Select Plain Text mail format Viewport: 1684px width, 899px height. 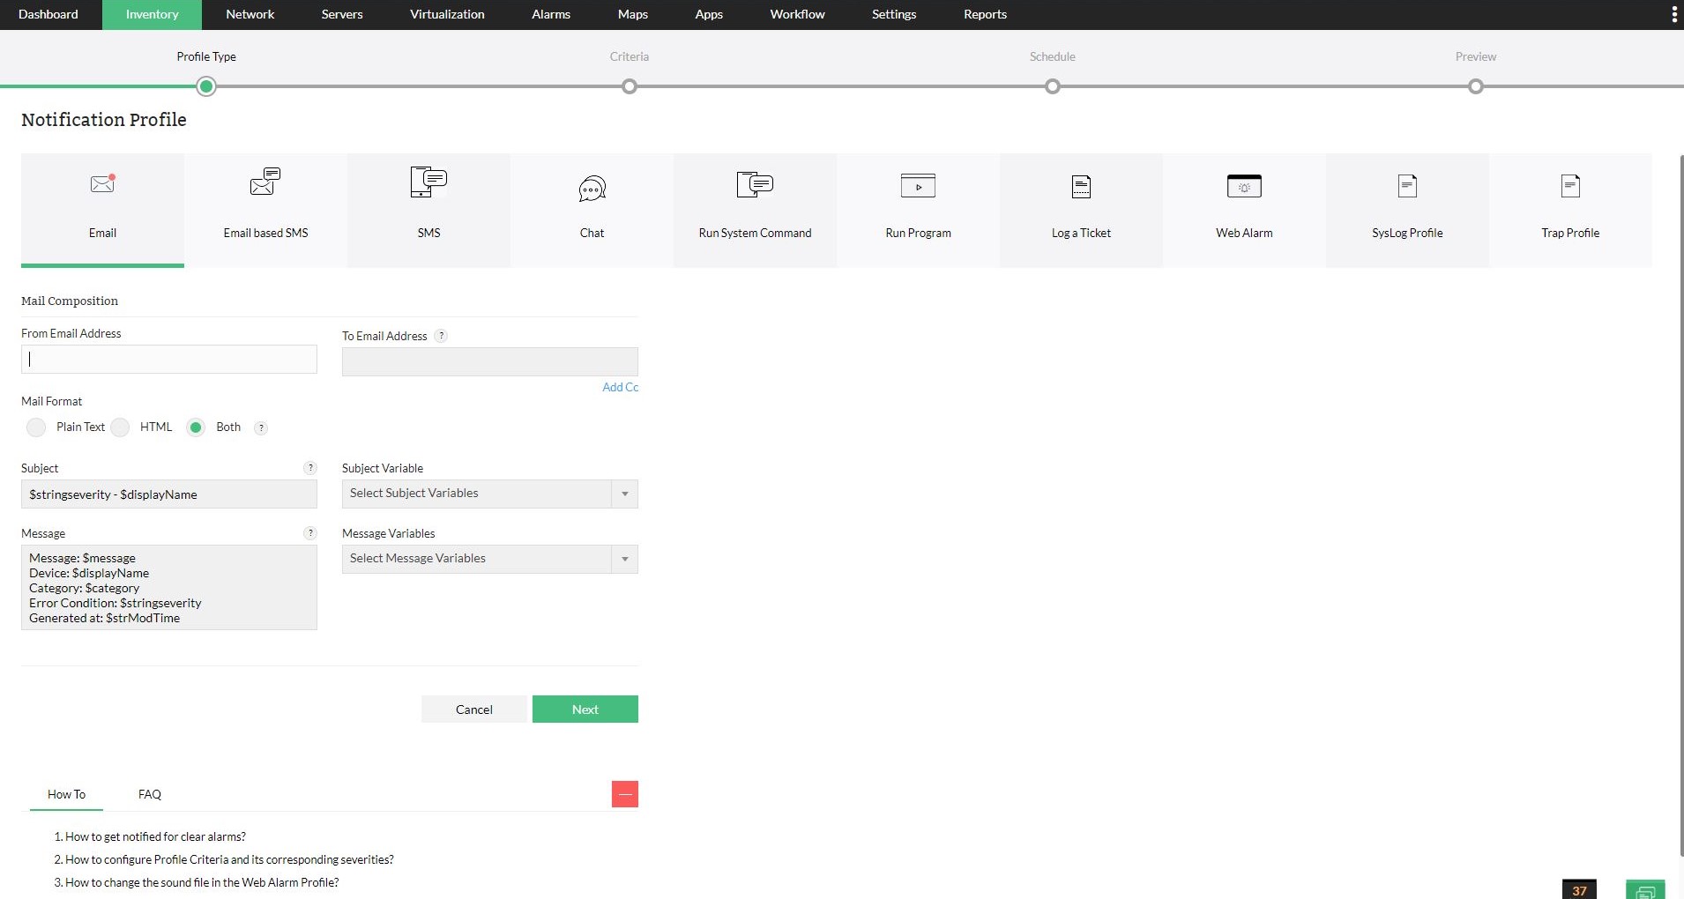point(36,427)
